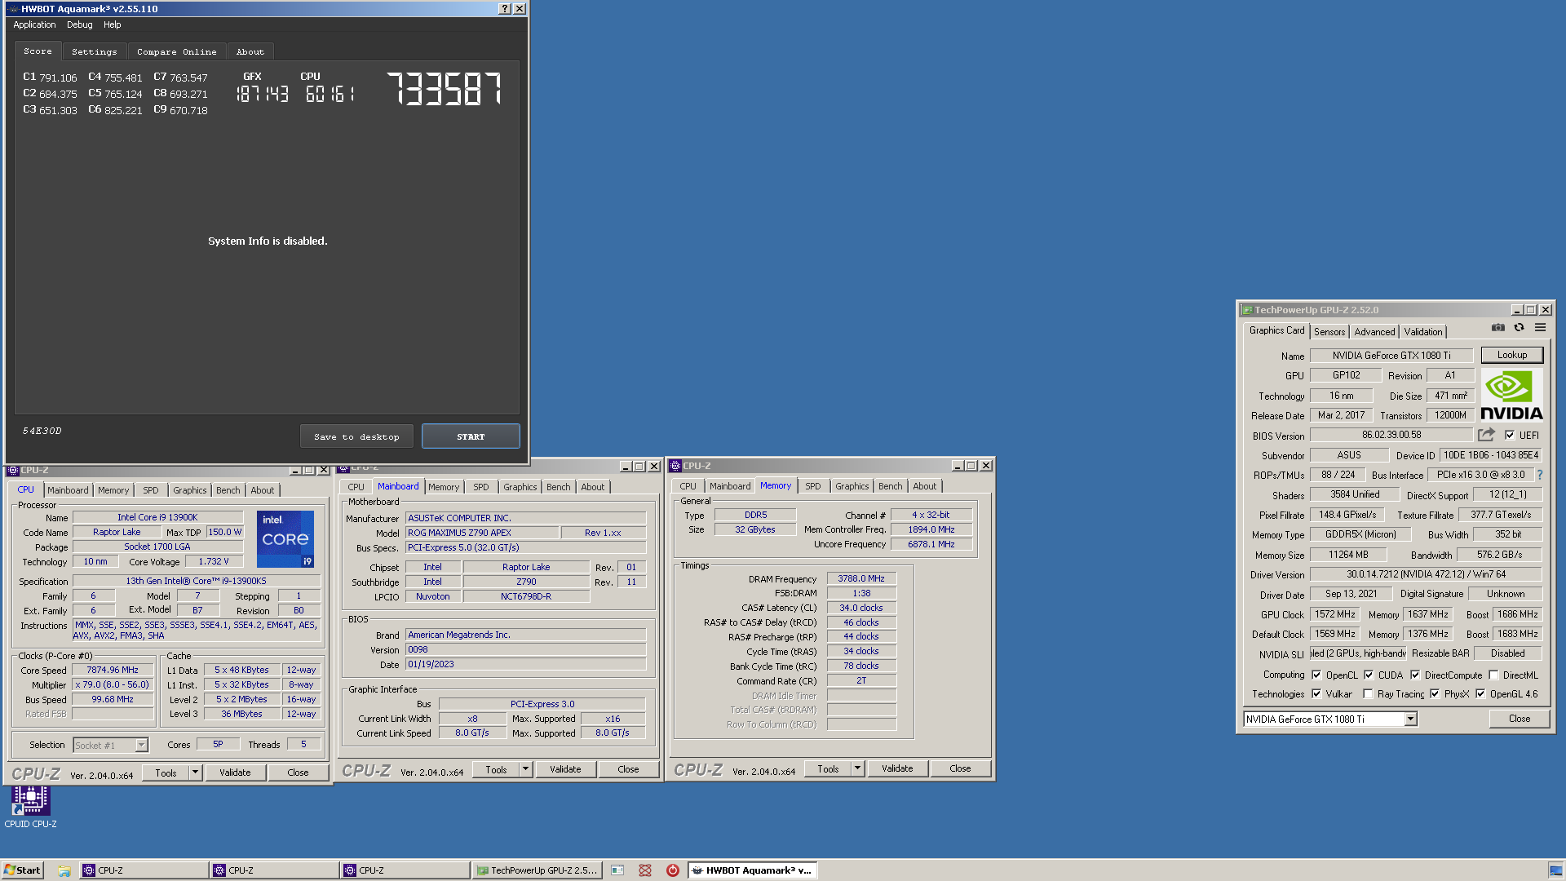Toggle the OpenCL checkbox
The image size is (1566, 881).
[1316, 675]
